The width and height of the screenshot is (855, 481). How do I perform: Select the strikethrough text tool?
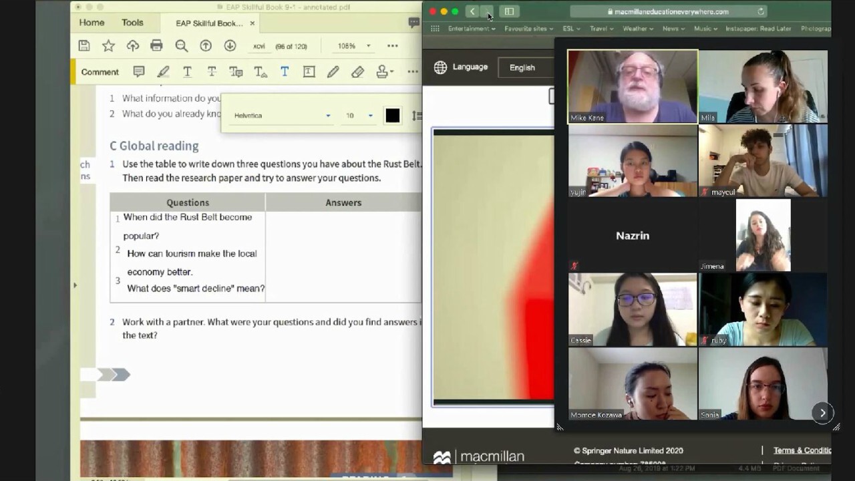(x=212, y=72)
